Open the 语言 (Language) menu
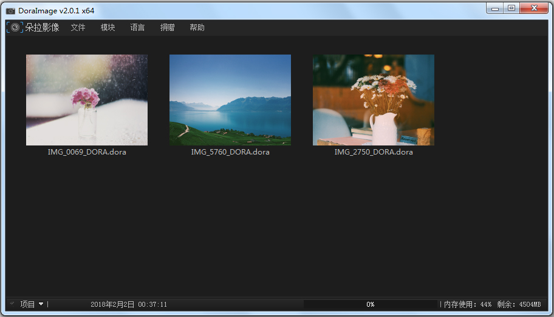The image size is (554, 317). point(137,27)
